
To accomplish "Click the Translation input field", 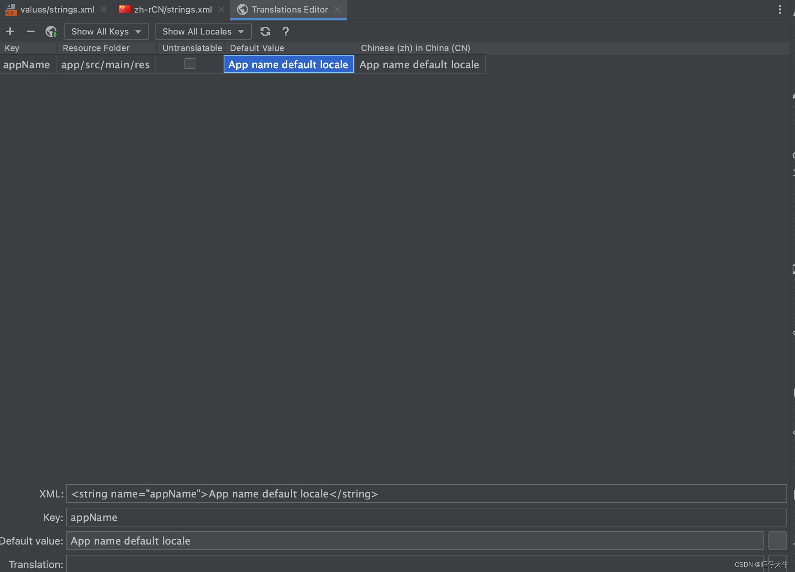I will pyautogui.click(x=414, y=564).
